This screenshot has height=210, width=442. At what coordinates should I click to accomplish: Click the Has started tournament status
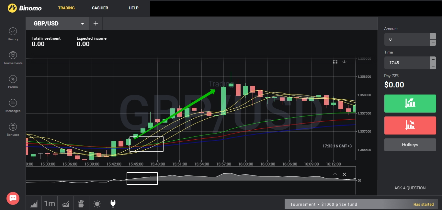[424, 205]
